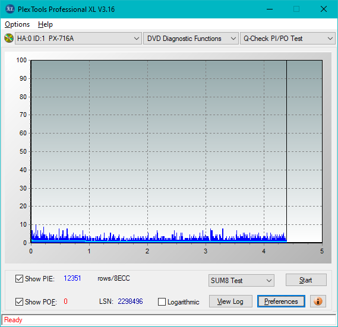The height and width of the screenshot is (327, 338).
Task: Open the View Log button
Action: click(x=230, y=301)
